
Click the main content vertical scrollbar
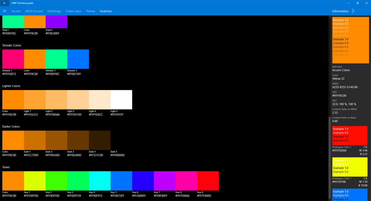330,108
